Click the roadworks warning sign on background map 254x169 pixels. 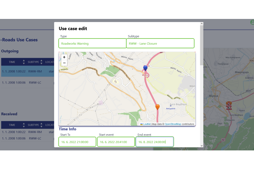(229, 106)
